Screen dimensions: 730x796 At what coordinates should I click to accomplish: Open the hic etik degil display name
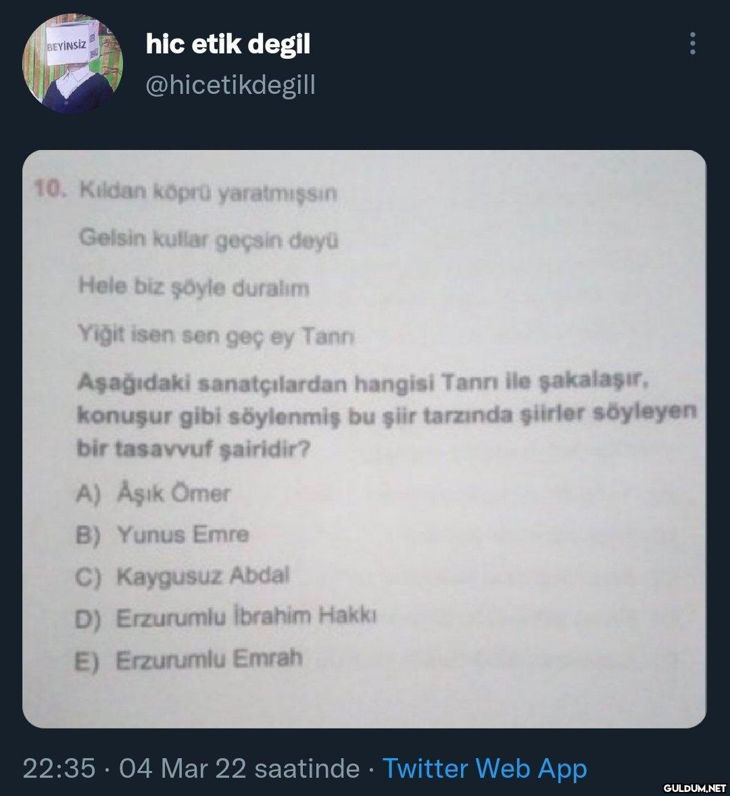(x=228, y=45)
